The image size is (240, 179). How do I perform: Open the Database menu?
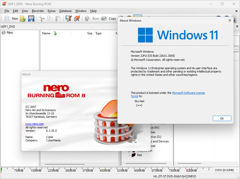coord(65,11)
